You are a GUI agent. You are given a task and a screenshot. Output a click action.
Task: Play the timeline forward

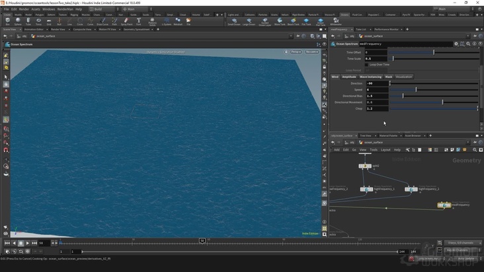point(28,243)
